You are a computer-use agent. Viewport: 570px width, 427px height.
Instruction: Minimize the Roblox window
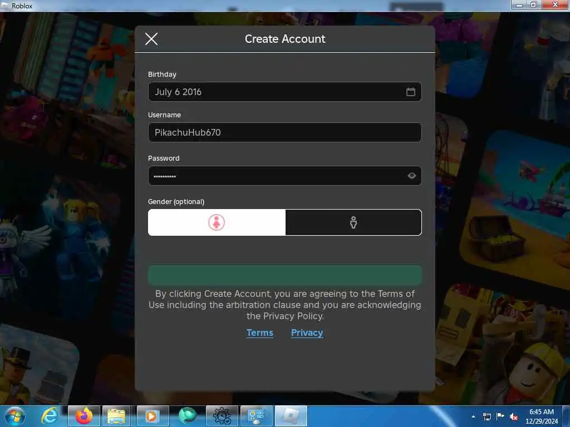(x=519, y=4)
